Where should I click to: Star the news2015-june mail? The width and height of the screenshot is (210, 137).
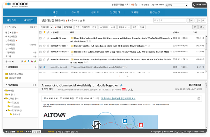(44, 38)
